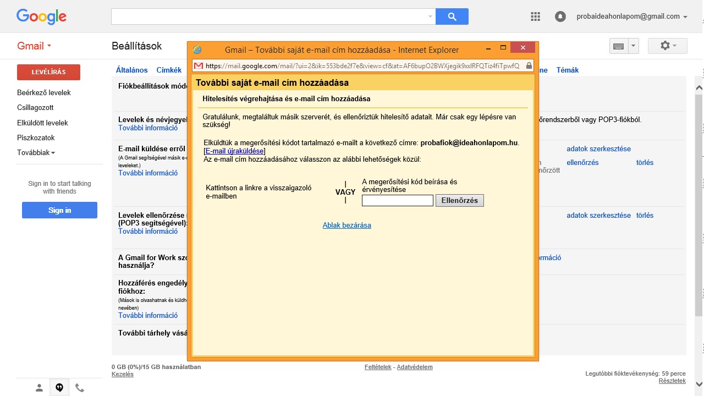Click the Google logo

click(x=41, y=16)
